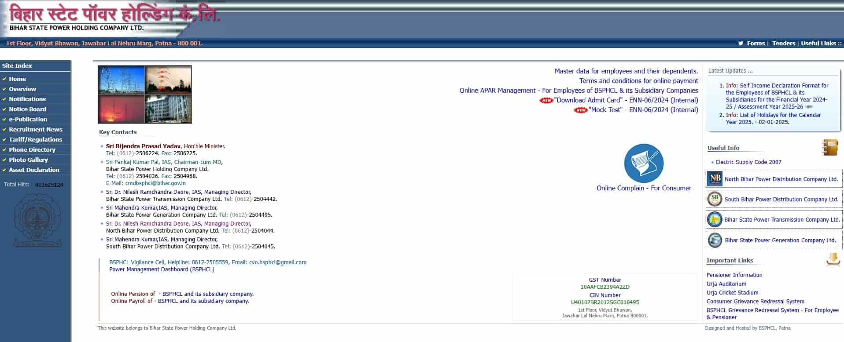Open Electric Supply Code 2007 link
This screenshot has width=844, height=342.
coord(748,162)
